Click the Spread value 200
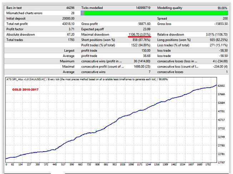The width and height of the screenshot is (233, 174). pyautogui.click(x=224, y=18)
